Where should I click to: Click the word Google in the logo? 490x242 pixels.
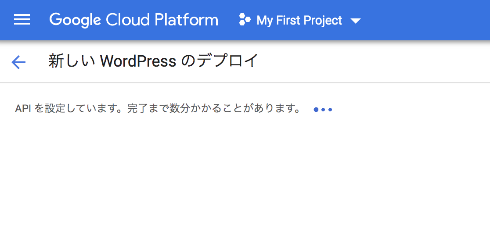(x=75, y=20)
